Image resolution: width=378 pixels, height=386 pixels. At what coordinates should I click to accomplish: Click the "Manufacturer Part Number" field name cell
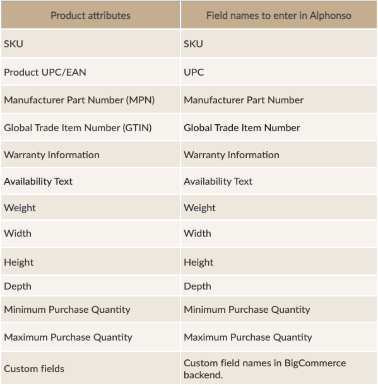[x=243, y=100]
